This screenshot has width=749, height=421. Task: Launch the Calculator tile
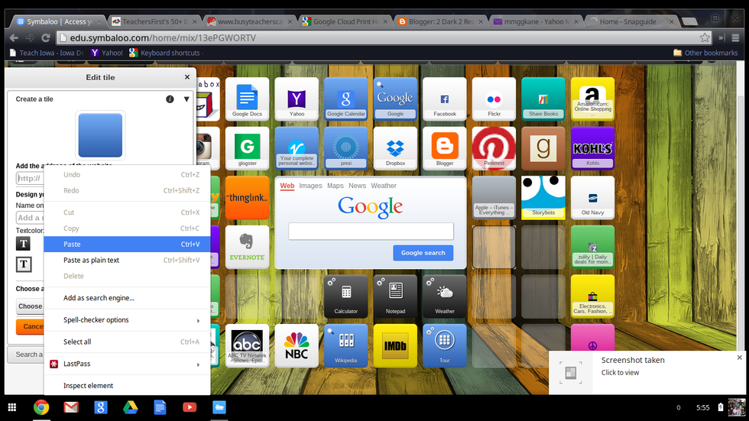point(345,296)
